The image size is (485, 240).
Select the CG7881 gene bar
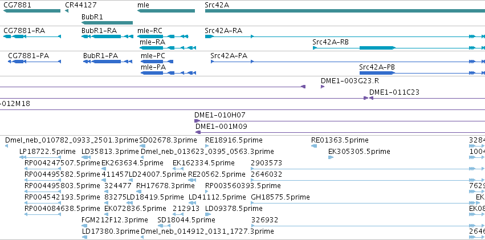(x=32, y=11)
